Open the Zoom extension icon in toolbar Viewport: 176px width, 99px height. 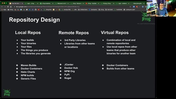(134, 7)
